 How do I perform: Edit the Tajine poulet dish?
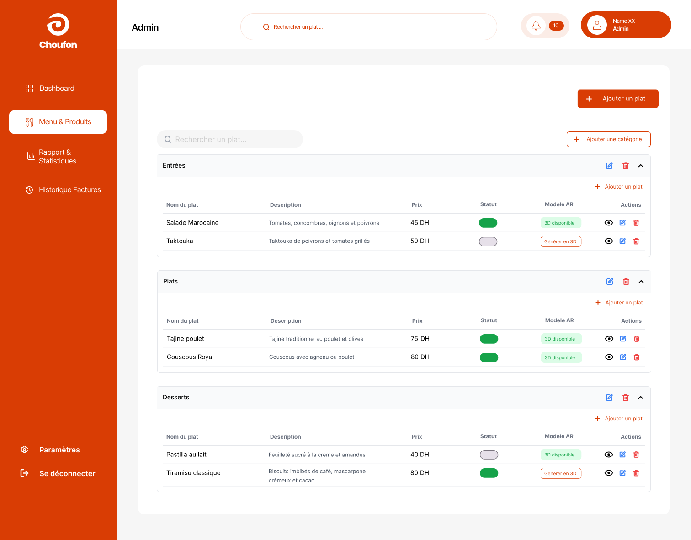point(623,339)
